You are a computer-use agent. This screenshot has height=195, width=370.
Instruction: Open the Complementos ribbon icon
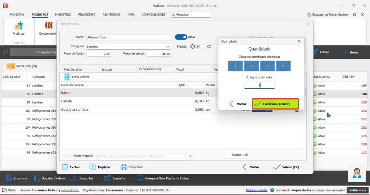click(48, 26)
